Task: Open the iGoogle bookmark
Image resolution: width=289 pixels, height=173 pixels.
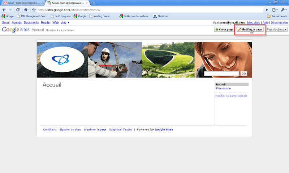Action: click(80, 16)
